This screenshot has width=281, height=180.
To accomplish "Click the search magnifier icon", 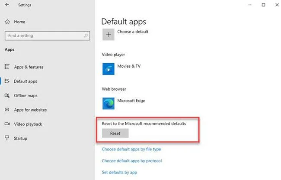I will (86, 36).
